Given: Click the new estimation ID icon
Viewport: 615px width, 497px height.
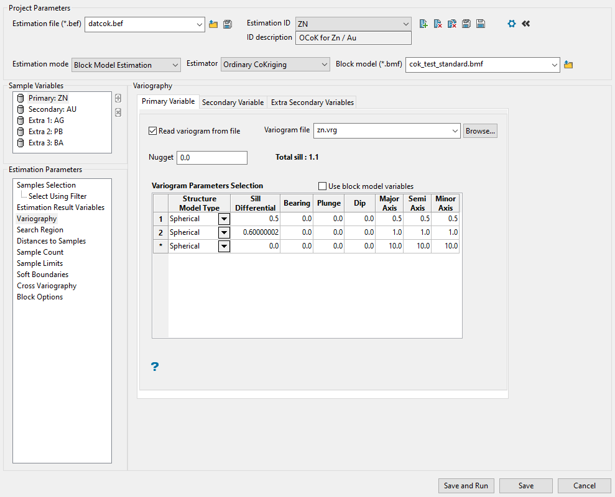Looking at the screenshot, I should (423, 24).
